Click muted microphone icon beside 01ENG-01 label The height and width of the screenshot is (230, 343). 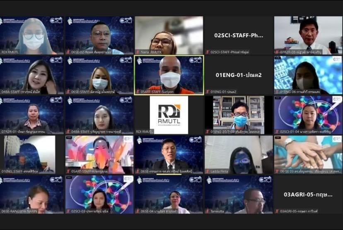(x=207, y=92)
